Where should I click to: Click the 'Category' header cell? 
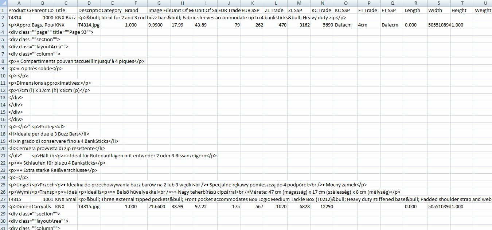point(112,10)
